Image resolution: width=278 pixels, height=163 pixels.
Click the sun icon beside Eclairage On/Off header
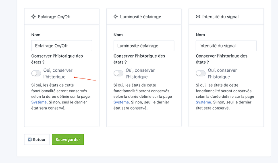click(x=33, y=17)
